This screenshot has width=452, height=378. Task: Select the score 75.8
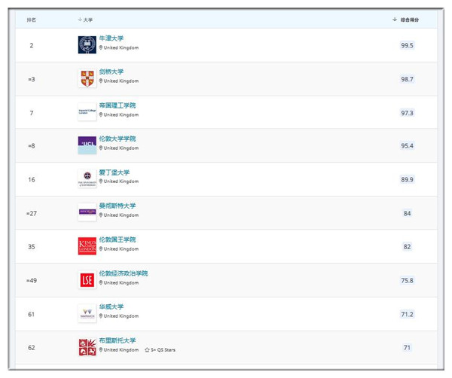(407, 281)
